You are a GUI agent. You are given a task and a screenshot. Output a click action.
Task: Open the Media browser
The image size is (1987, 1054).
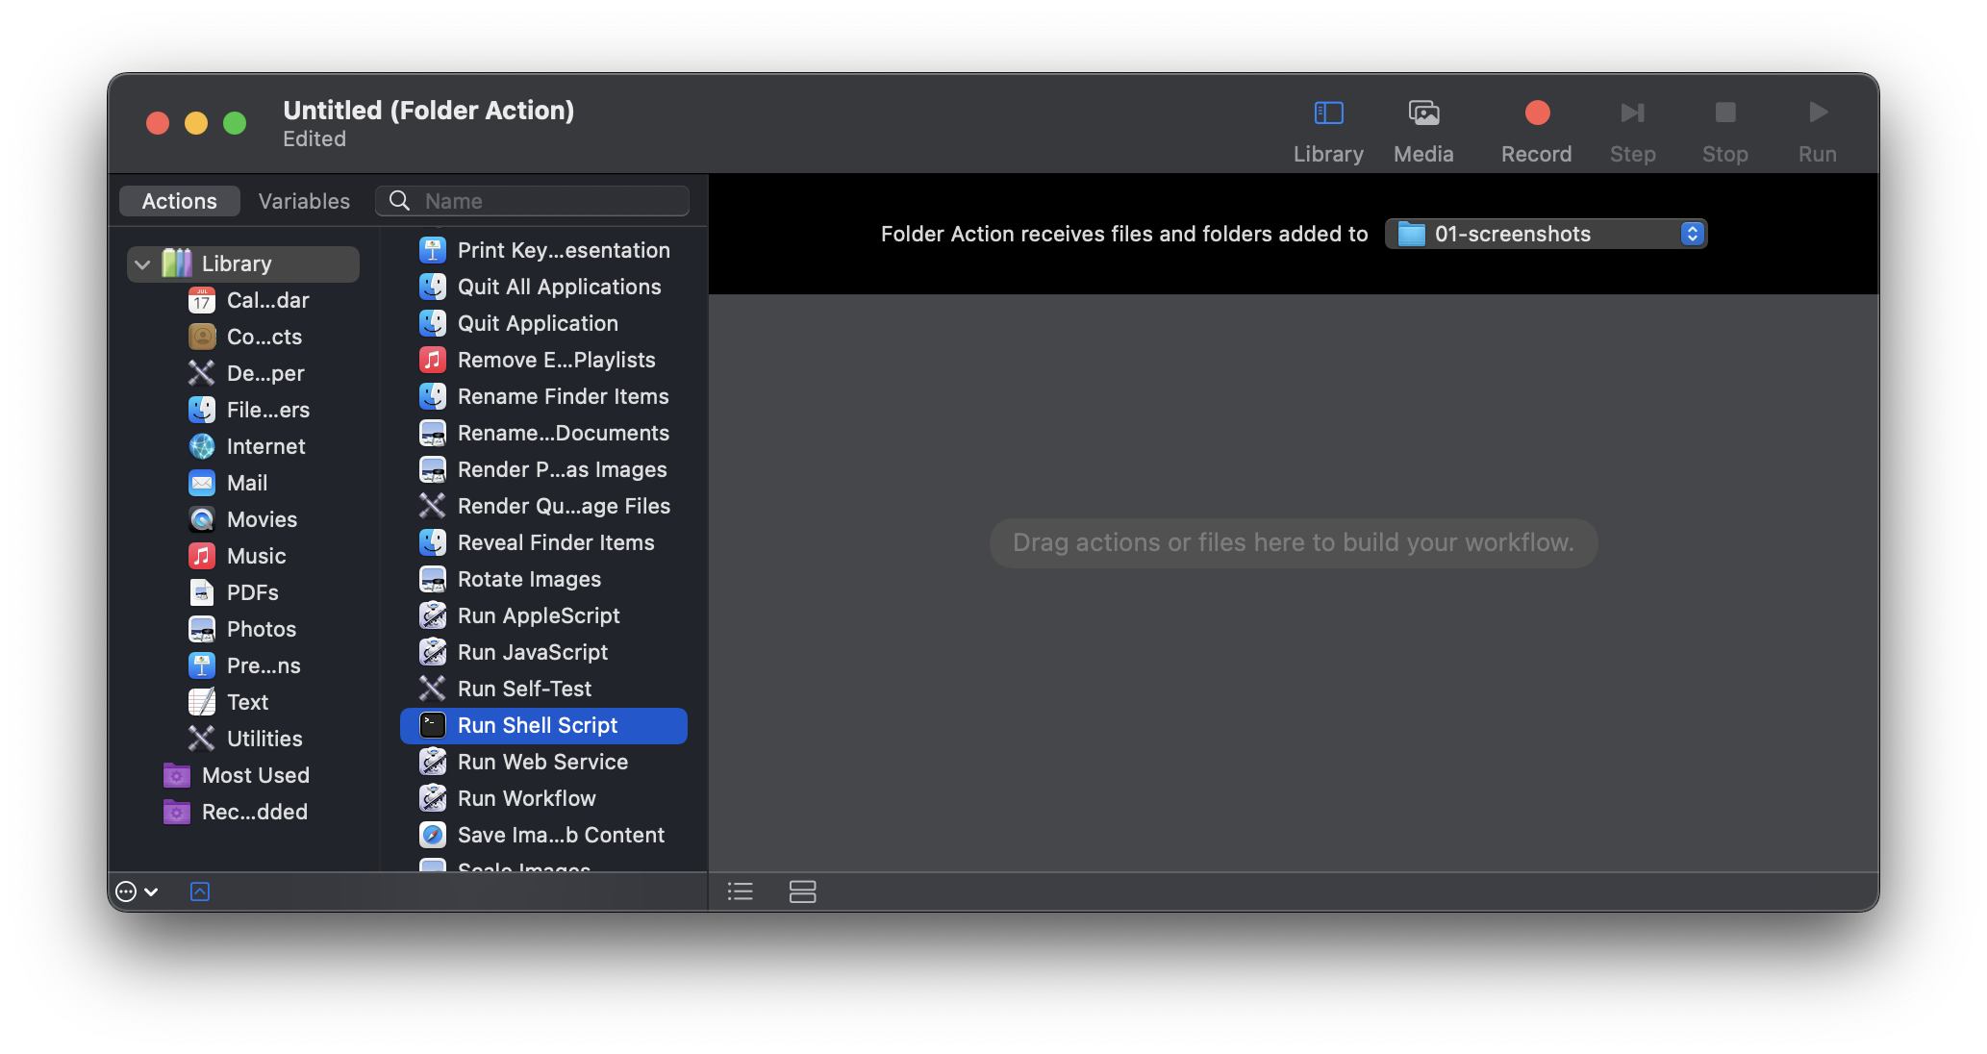(x=1423, y=113)
